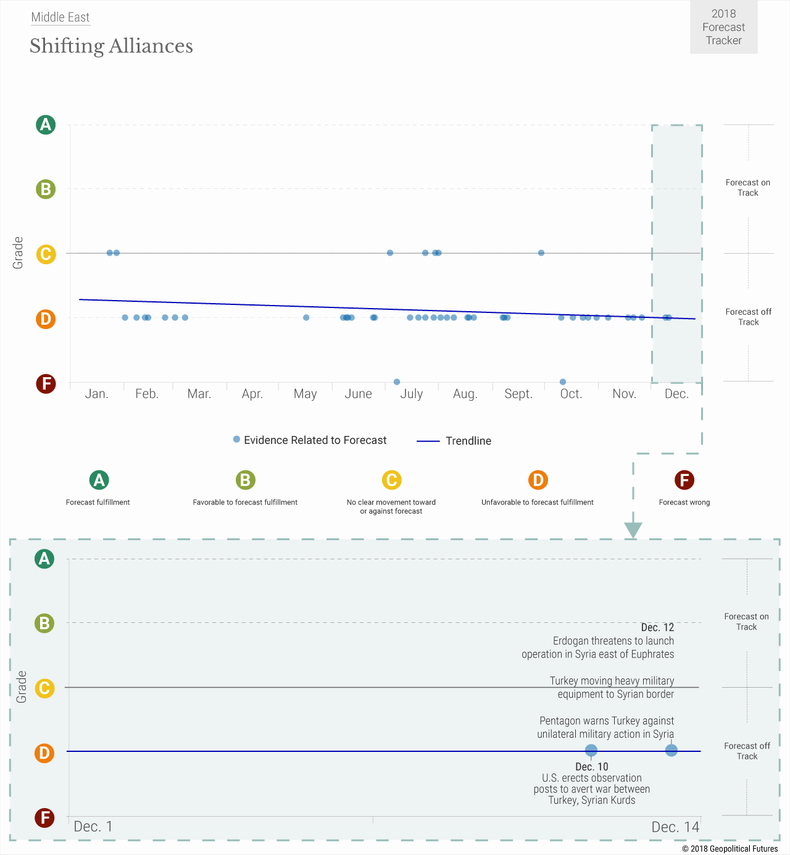
Task: Click the "2018 Forecast Tracker" button
Action: [x=723, y=27]
